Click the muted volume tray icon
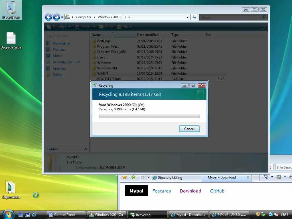The height and width of the screenshot is (219, 292). 276,214
